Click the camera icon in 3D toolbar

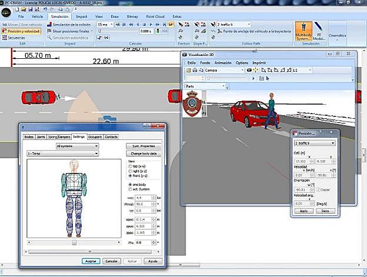point(249,69)
